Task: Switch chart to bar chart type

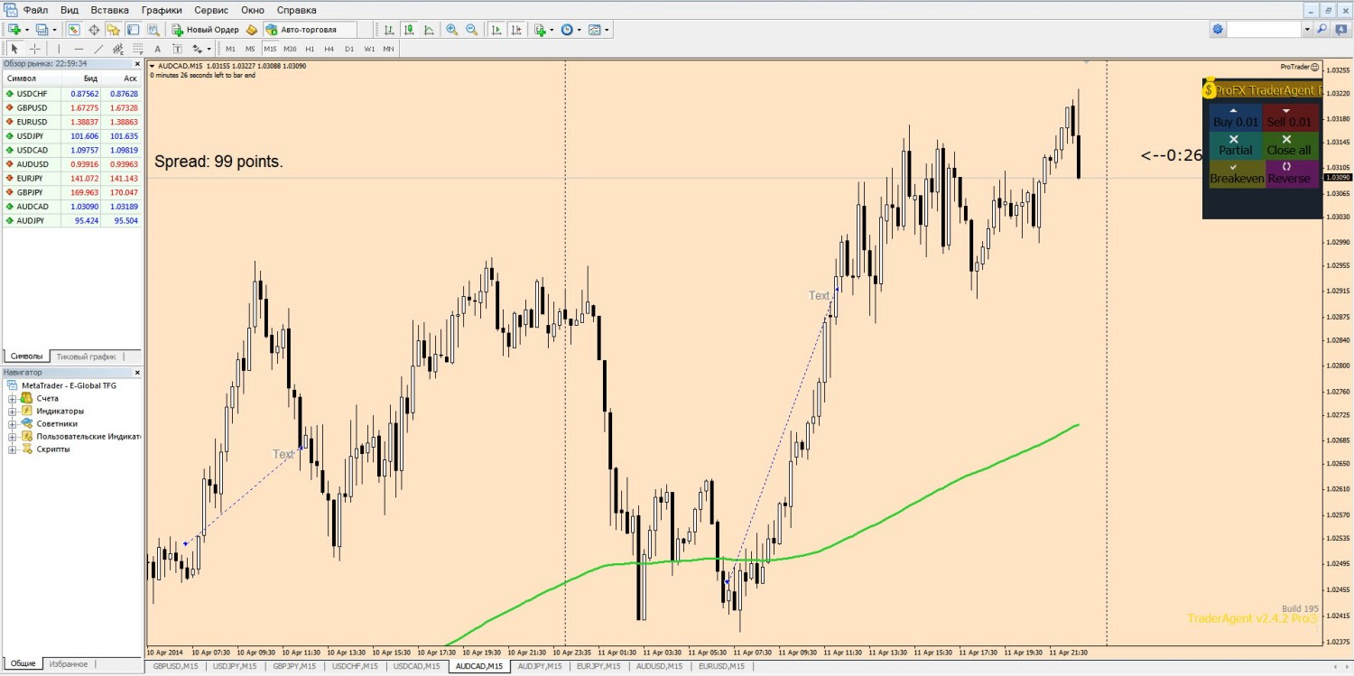Action: coord(389,30)
